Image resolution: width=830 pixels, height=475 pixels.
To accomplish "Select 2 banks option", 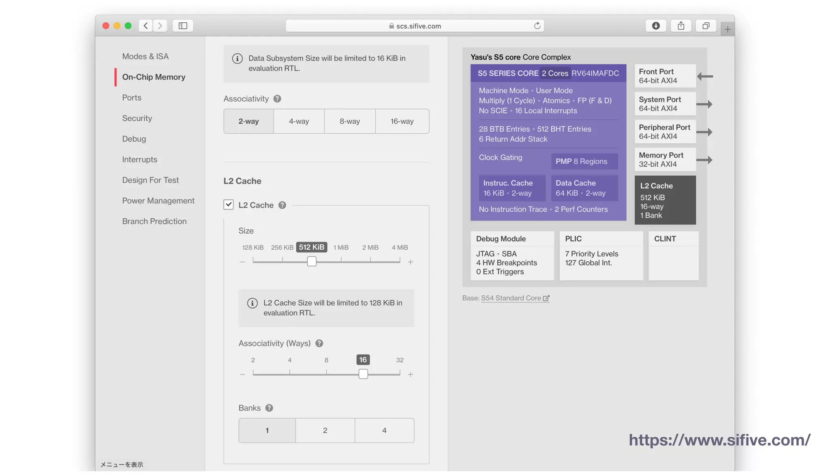I will pyautogui.click(x=325, y=430).
